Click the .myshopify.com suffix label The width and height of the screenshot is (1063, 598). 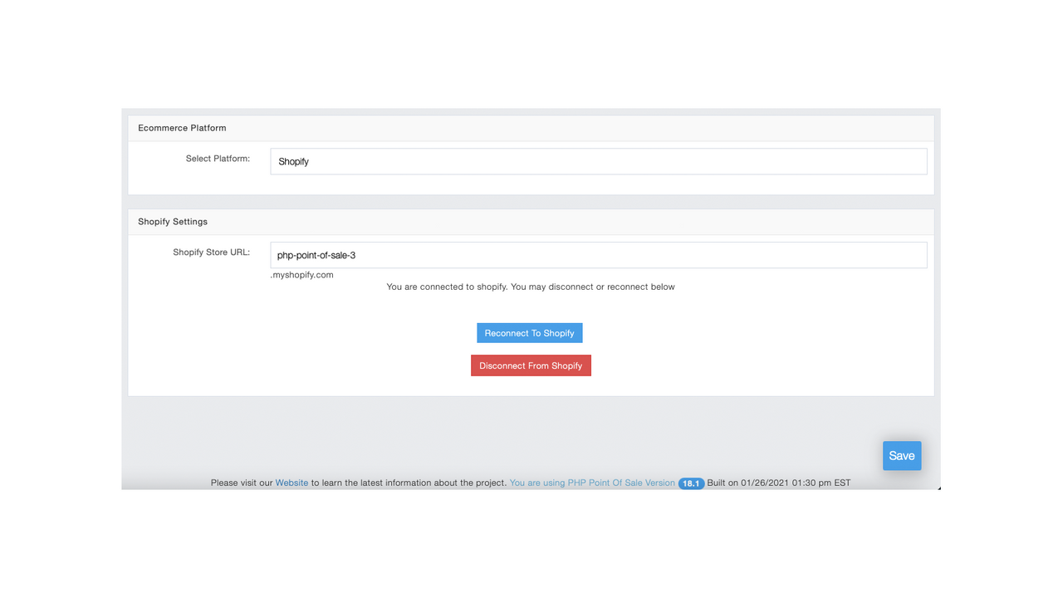click(x=301, y=274)
